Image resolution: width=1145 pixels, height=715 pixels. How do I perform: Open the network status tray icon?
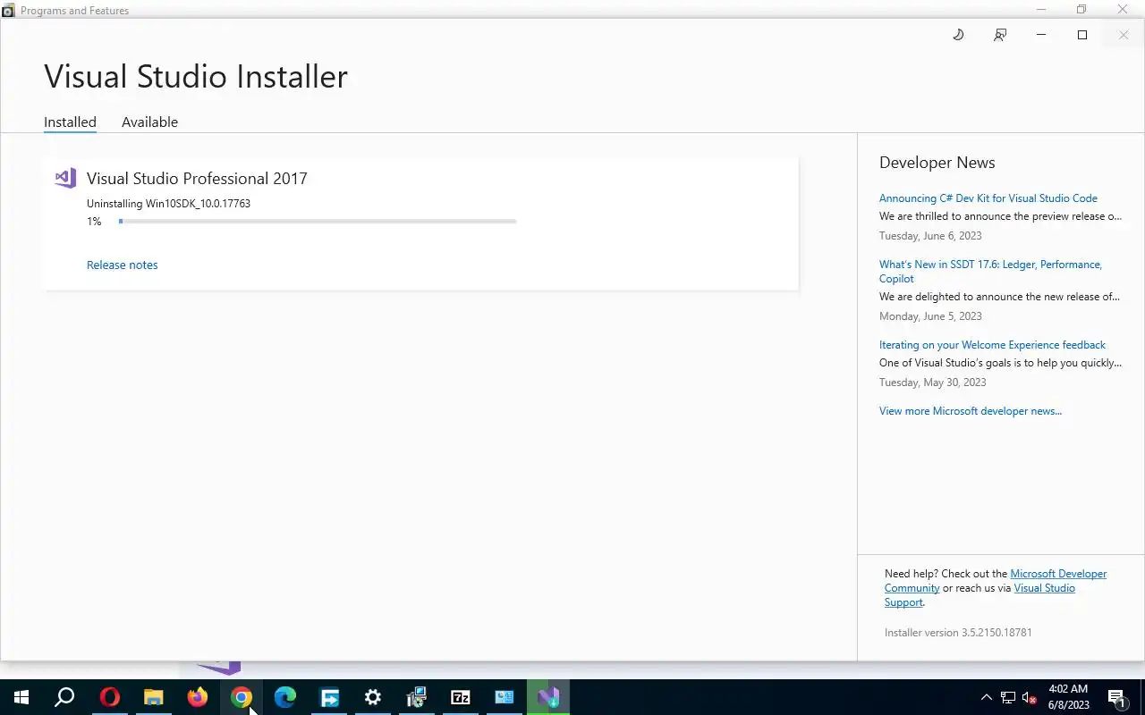1008,697
